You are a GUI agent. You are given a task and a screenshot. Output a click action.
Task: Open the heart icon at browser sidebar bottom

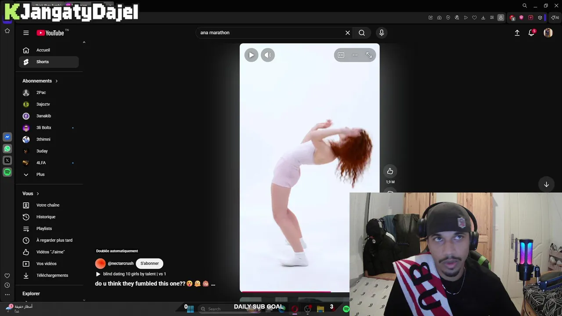7,276
